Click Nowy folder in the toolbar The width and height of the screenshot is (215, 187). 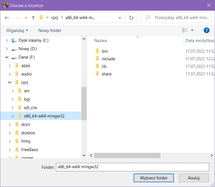(50, 30)
